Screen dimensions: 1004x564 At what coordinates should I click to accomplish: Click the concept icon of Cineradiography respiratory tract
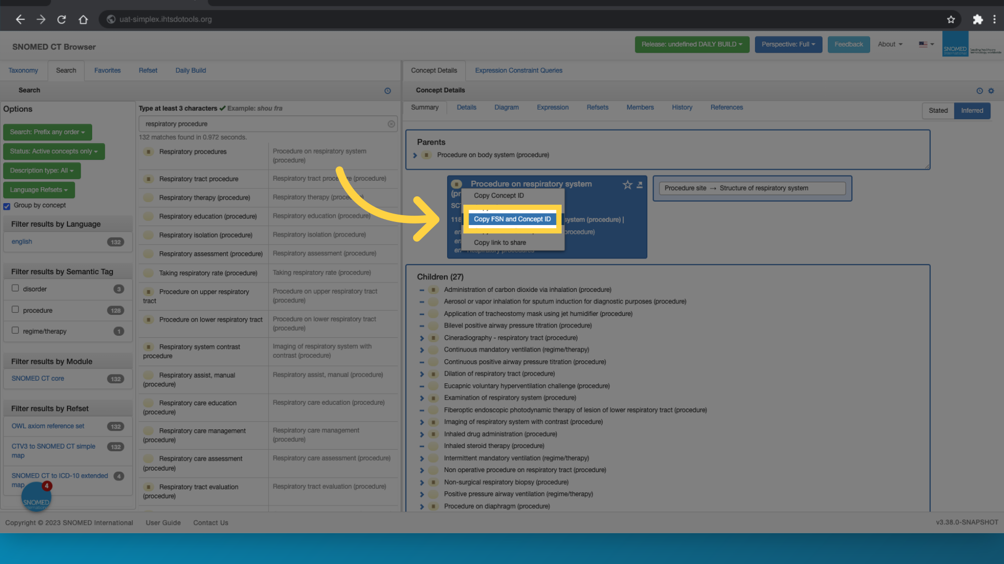pyautogui.click(x=433, y=338)
